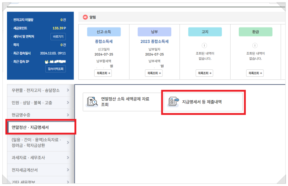
Task: Click 목록조회 + under 납부
Action: pos(154,73)
